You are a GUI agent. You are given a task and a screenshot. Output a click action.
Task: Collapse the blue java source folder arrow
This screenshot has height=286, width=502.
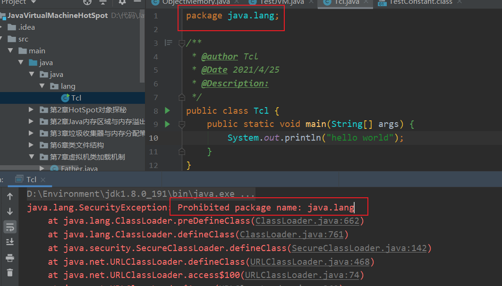coord(21,62)
